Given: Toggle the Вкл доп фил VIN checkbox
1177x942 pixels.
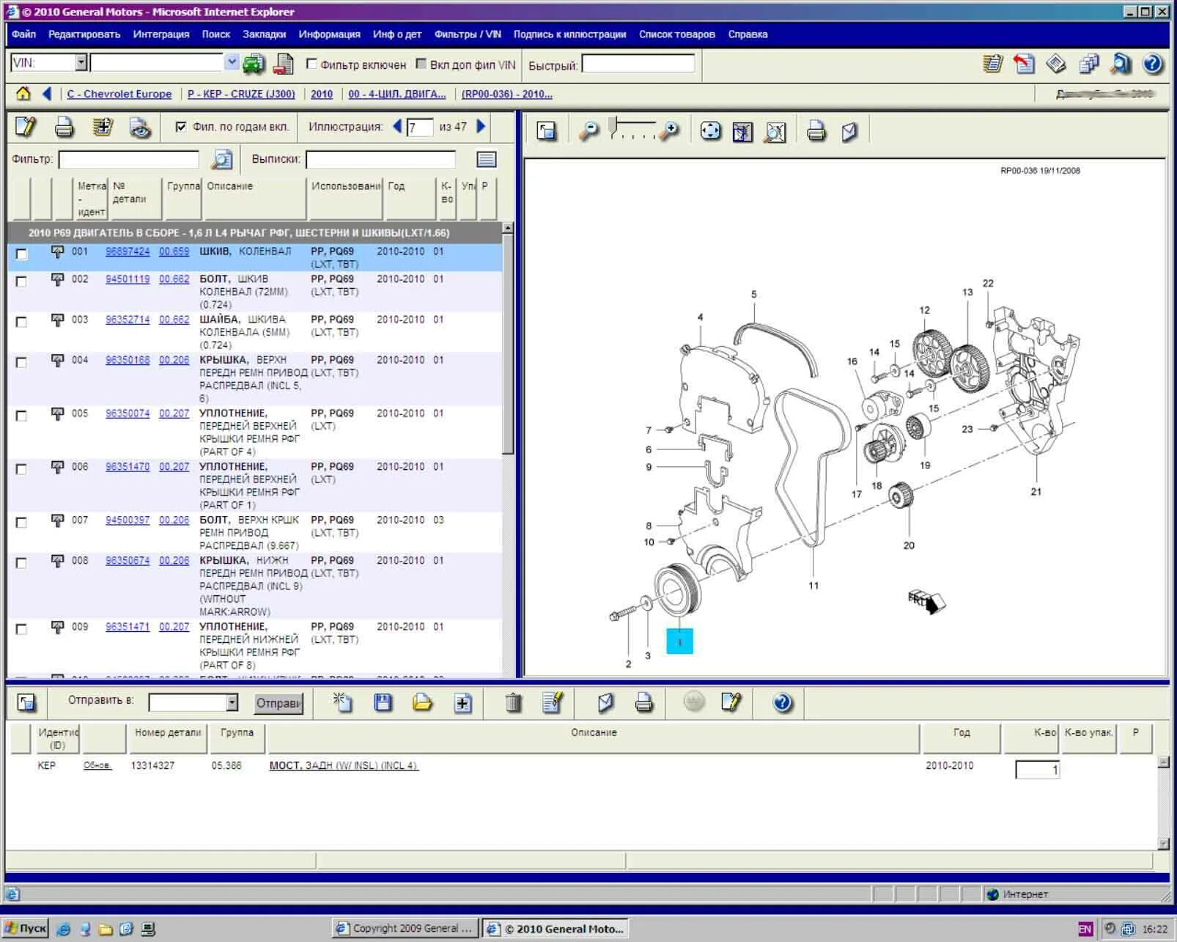Looking at the screenshot, I should pos(421,64).
